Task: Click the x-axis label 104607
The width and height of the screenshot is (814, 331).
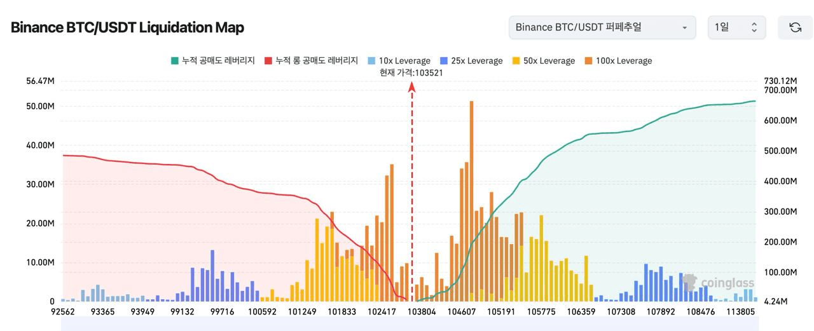Action: [x=462, y=312]
